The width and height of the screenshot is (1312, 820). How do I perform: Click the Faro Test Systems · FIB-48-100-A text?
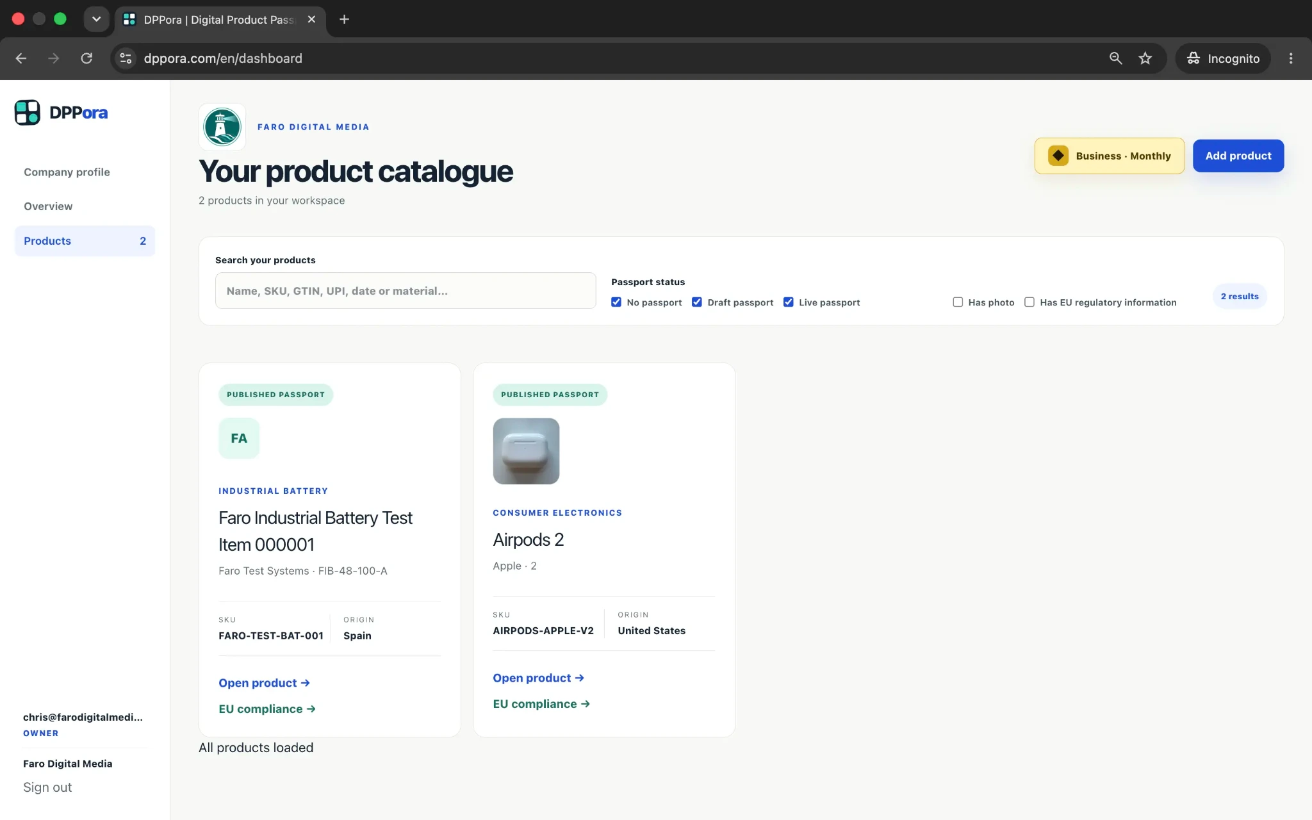coord(303,571)
